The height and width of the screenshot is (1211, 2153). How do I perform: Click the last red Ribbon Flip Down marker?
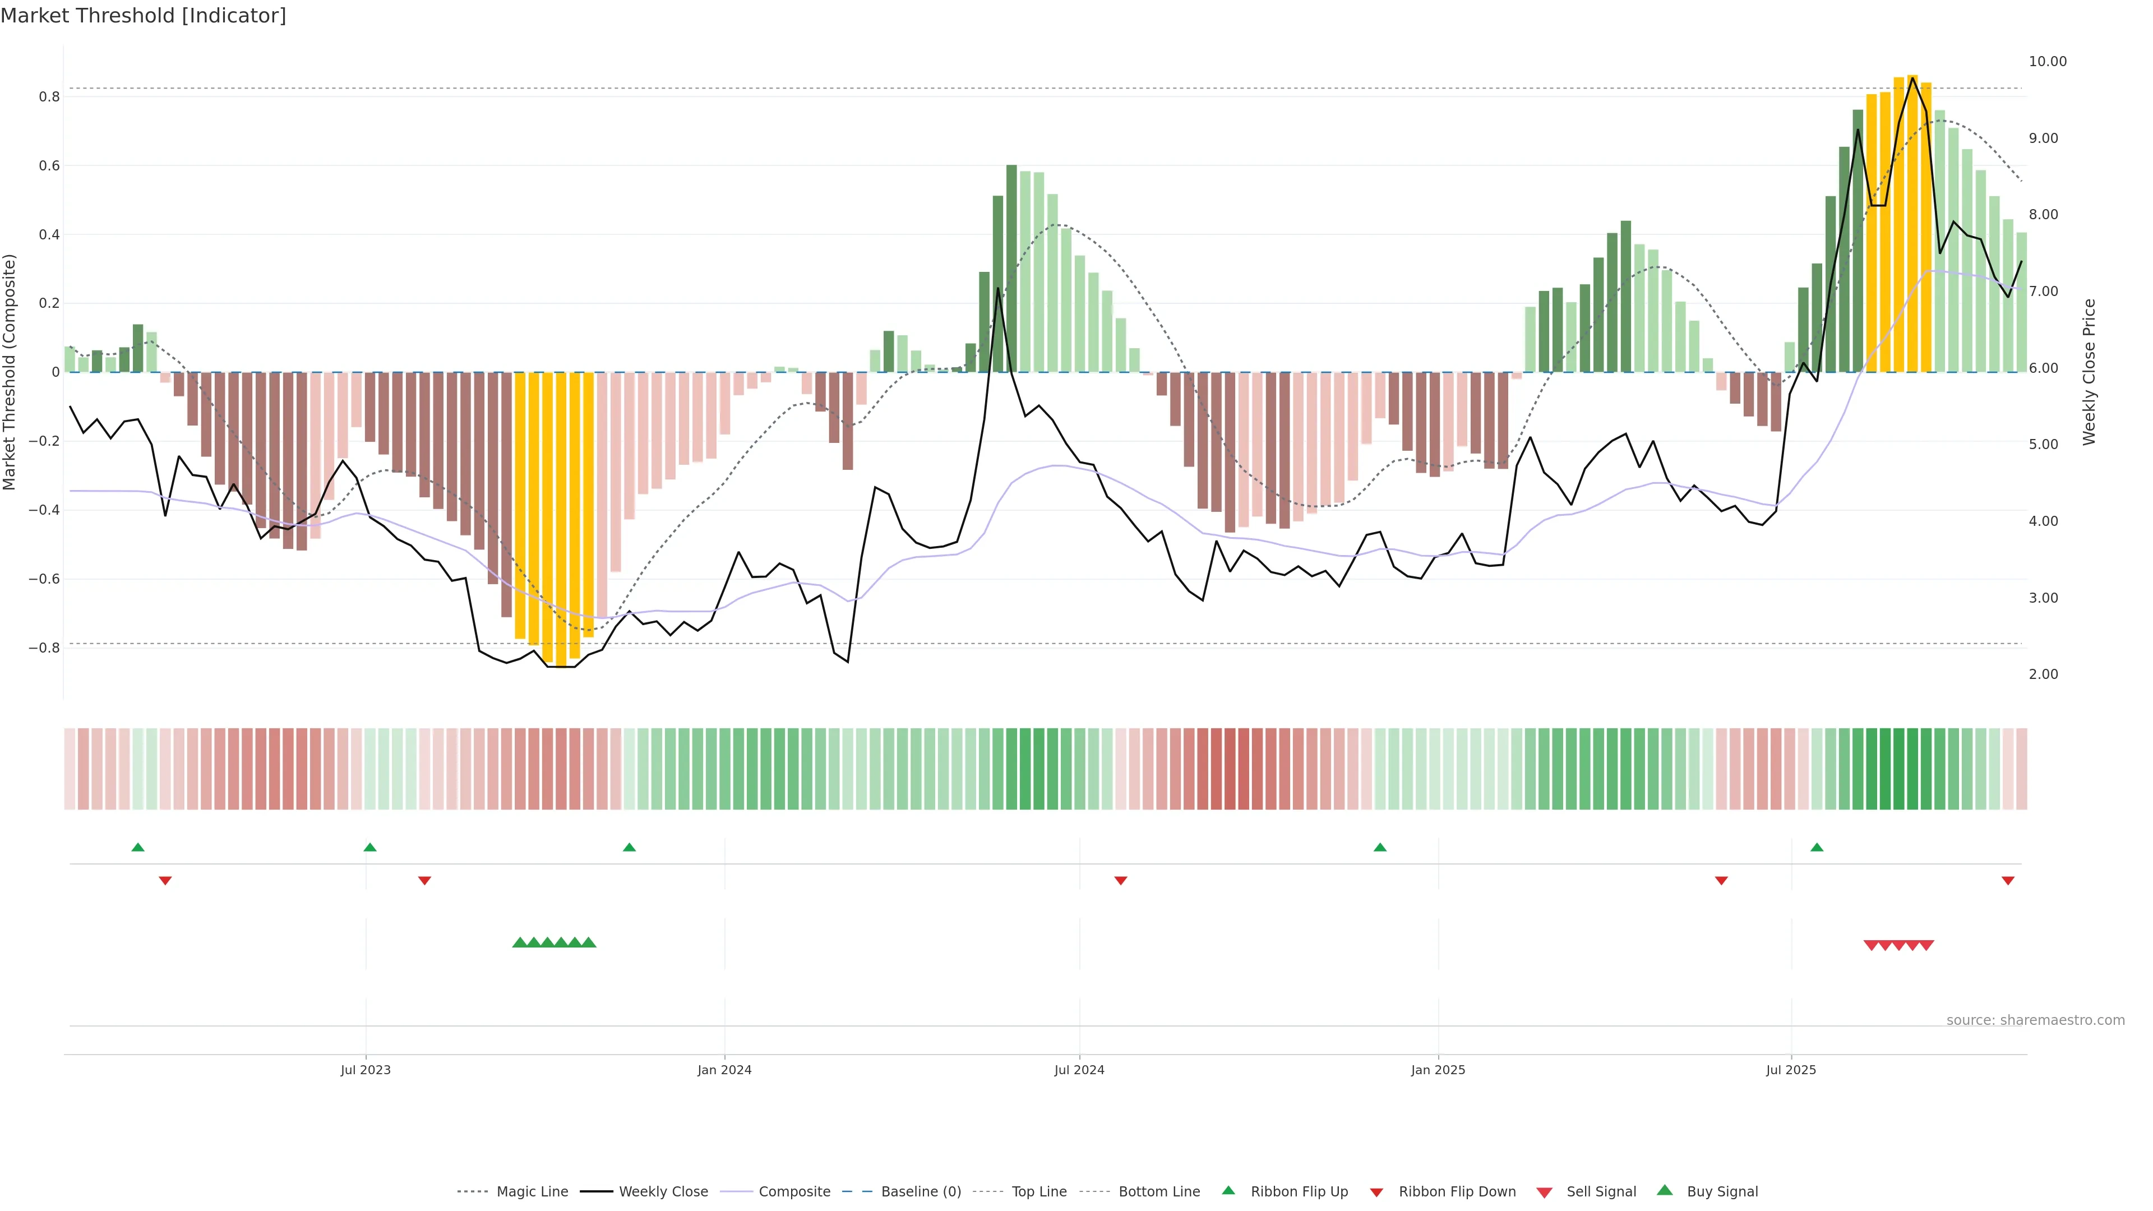pos(2008,880)
